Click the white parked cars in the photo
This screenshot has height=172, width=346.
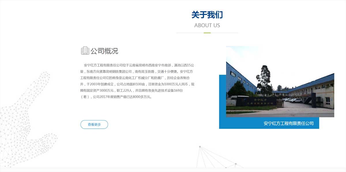(x=294, y=100)
